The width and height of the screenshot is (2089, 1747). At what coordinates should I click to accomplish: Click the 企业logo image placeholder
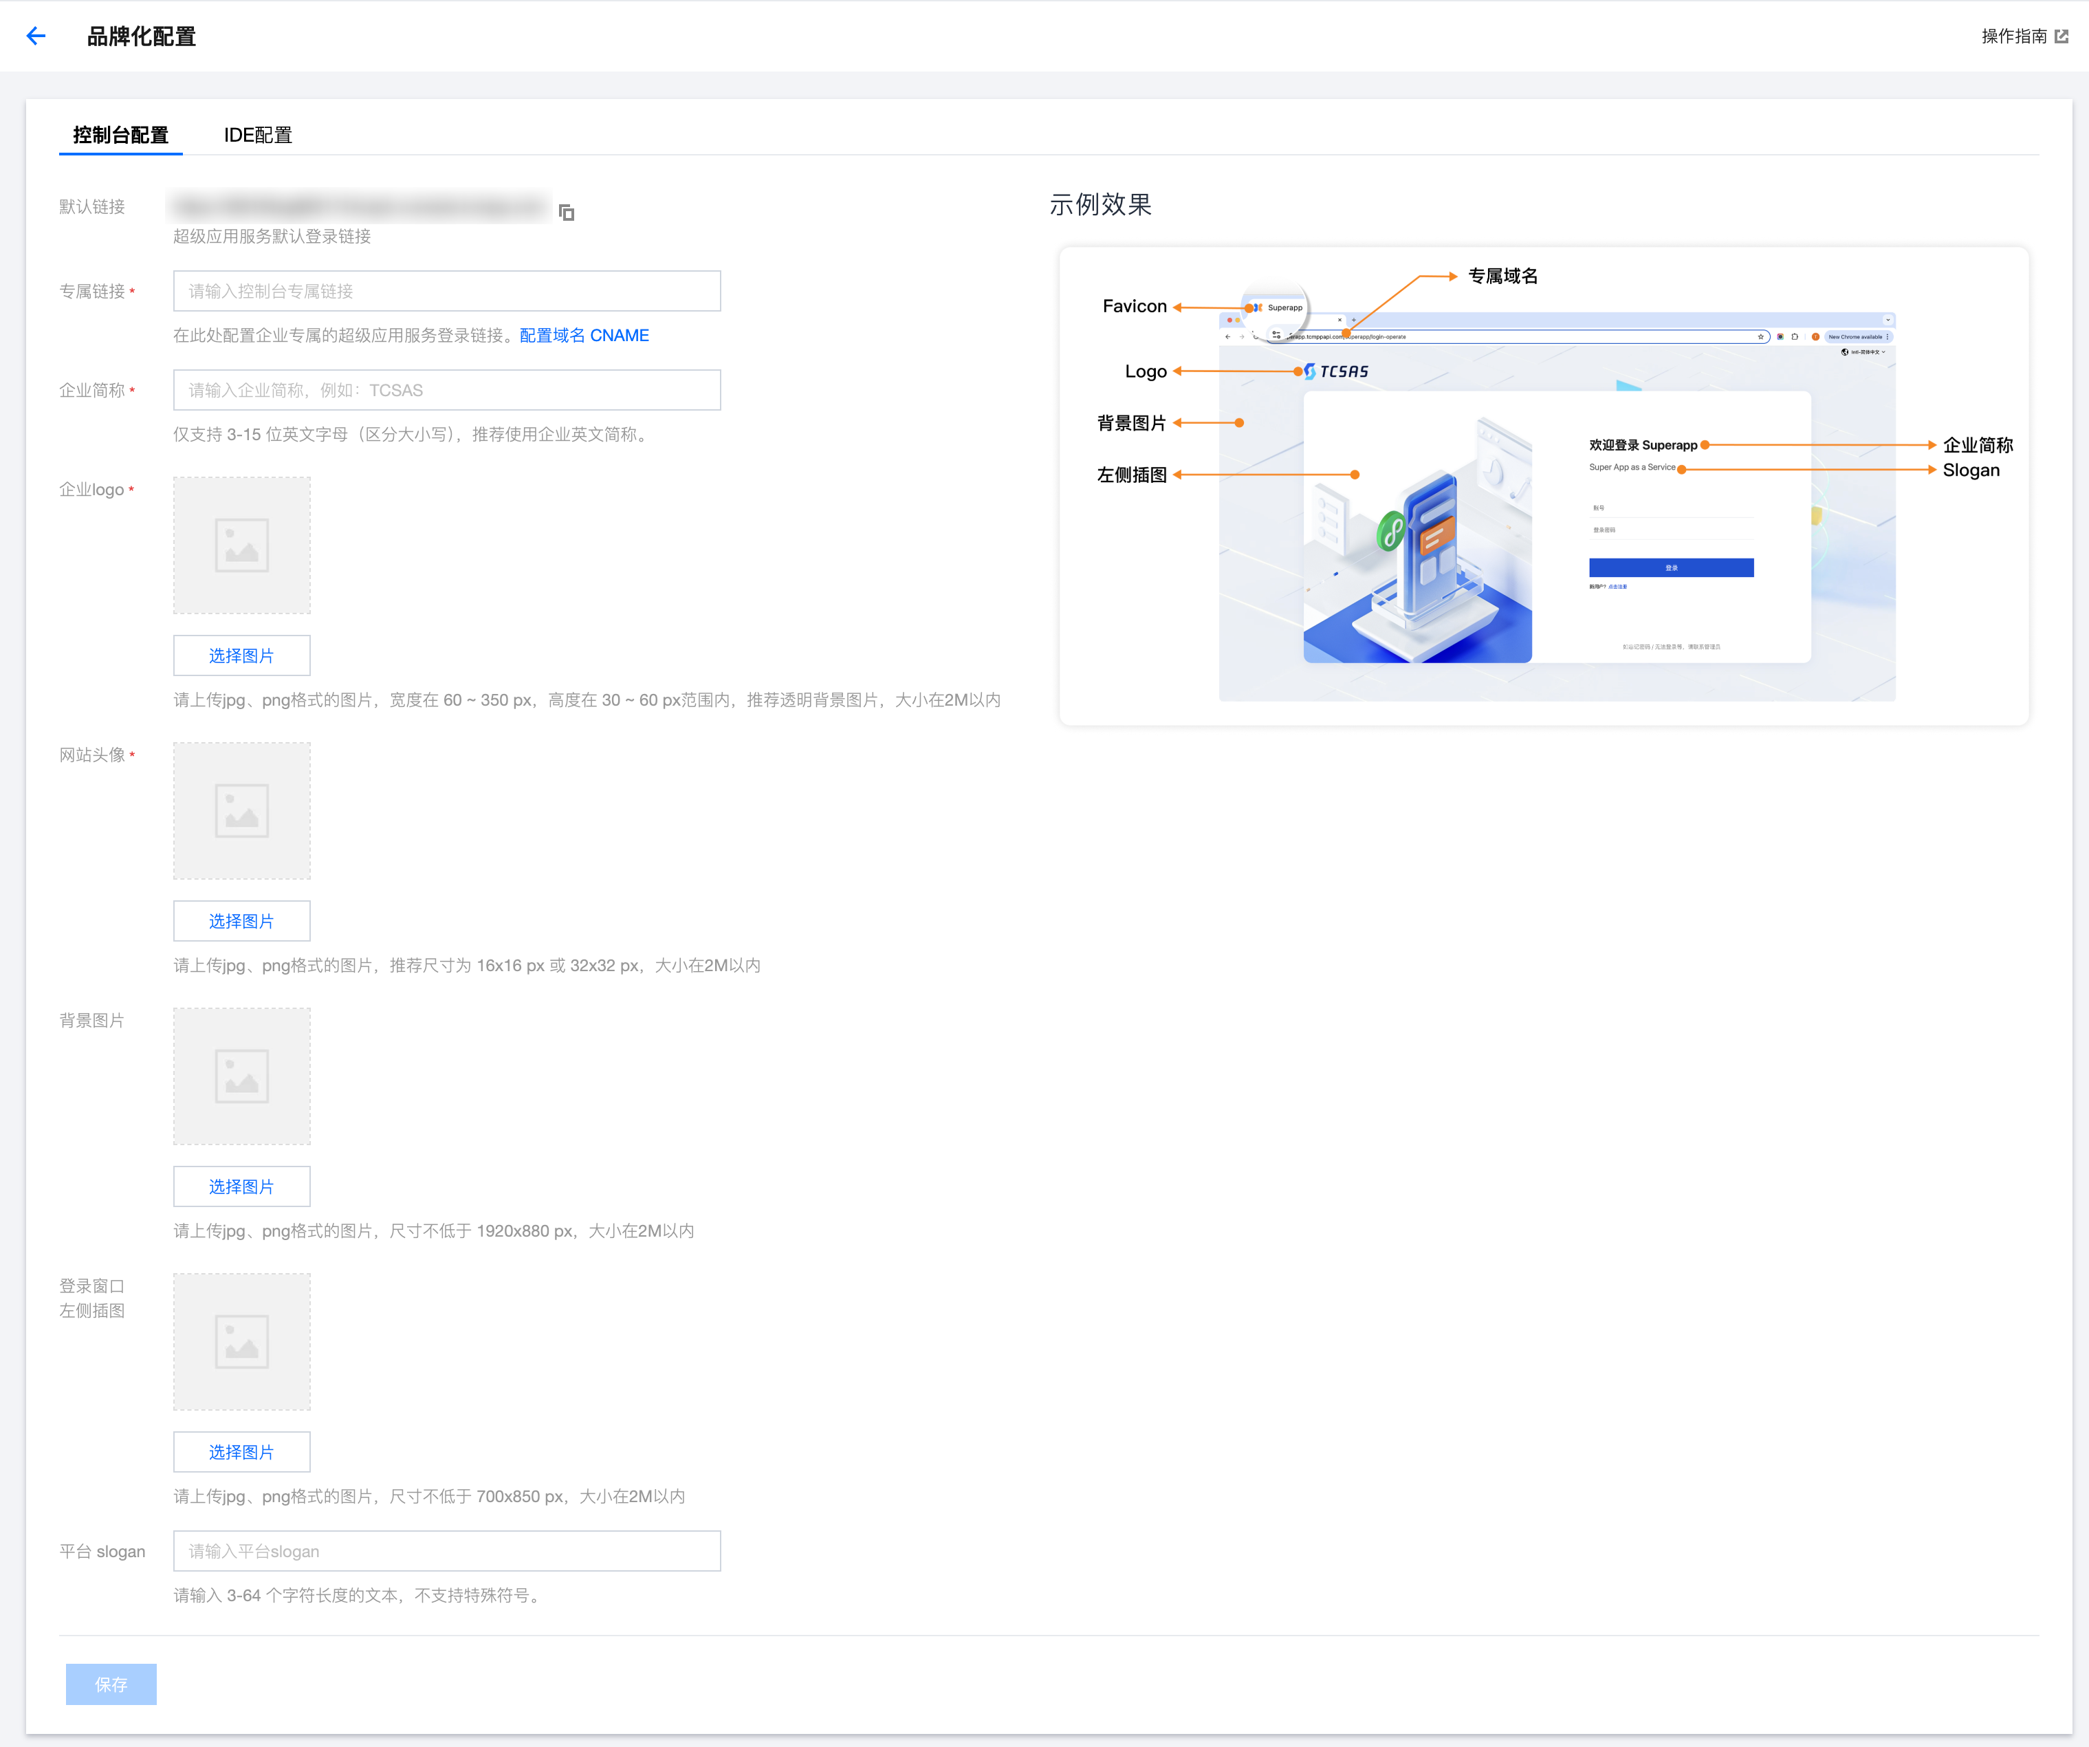coord(242,545)
